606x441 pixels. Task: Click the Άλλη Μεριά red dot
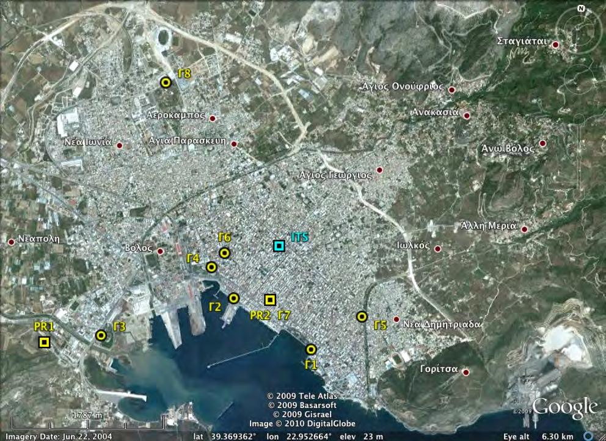(x=525, y=230)
